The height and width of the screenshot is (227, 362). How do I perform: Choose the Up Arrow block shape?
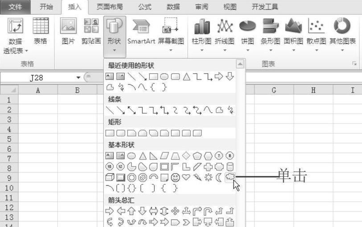tap(132, 211)
